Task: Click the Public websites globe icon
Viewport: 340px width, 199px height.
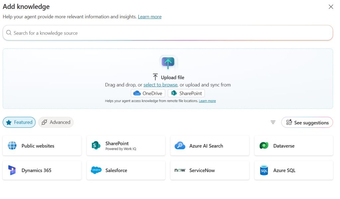Action: 12,146
